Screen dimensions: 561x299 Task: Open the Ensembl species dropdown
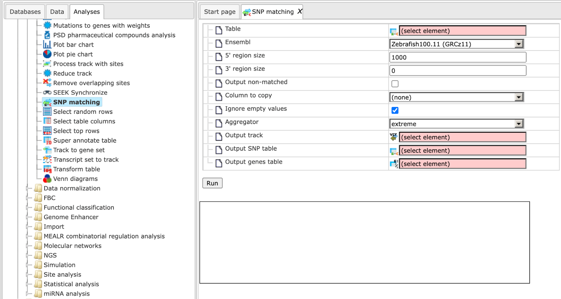pyautogui.click(x=457, y=44)
